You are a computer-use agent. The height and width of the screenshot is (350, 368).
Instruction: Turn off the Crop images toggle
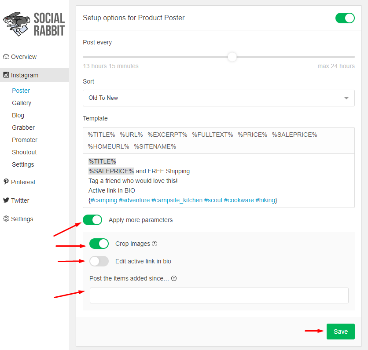(x=99, y=244)
